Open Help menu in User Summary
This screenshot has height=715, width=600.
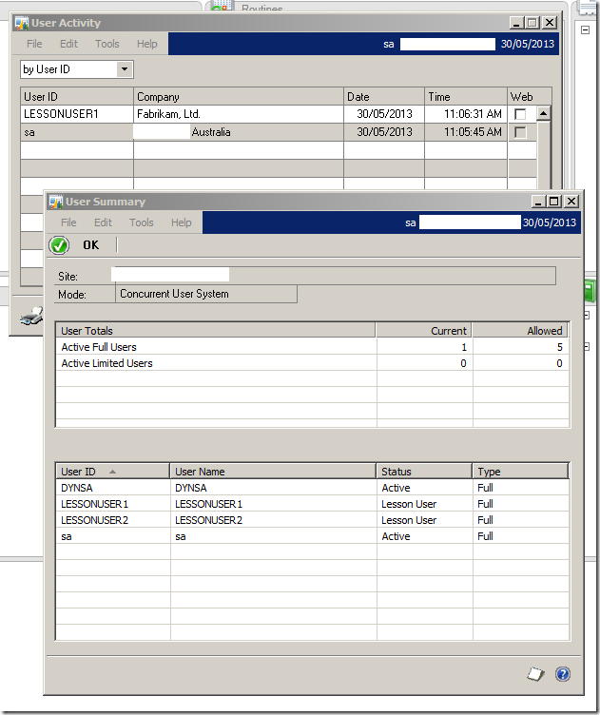pos(181,222)
